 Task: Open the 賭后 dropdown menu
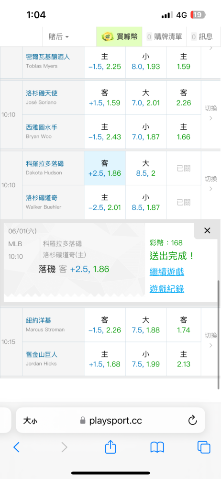59,37
